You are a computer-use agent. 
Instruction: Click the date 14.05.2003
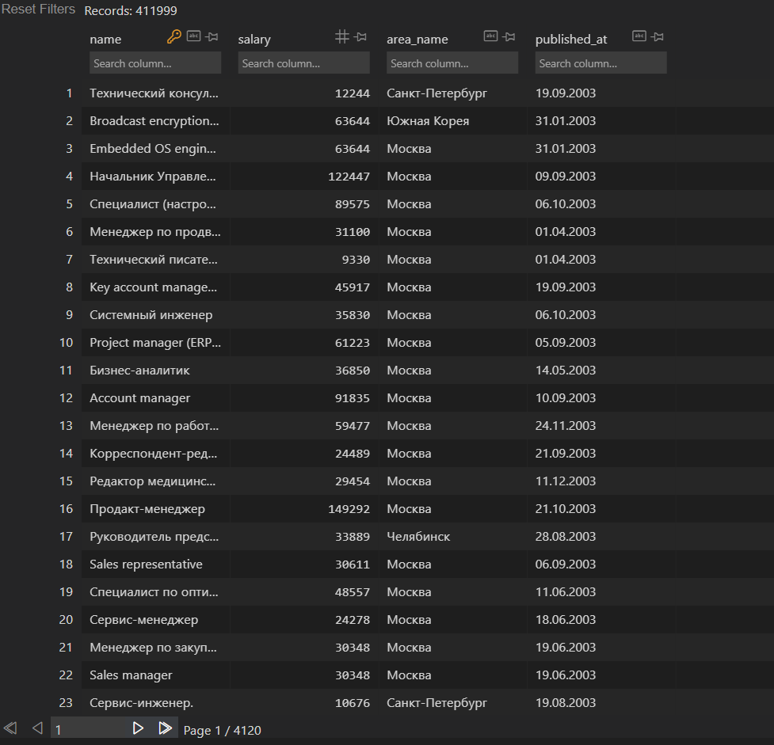click(x=566, y=371)
